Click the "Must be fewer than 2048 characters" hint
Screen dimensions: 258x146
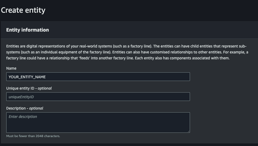point(33,136)
